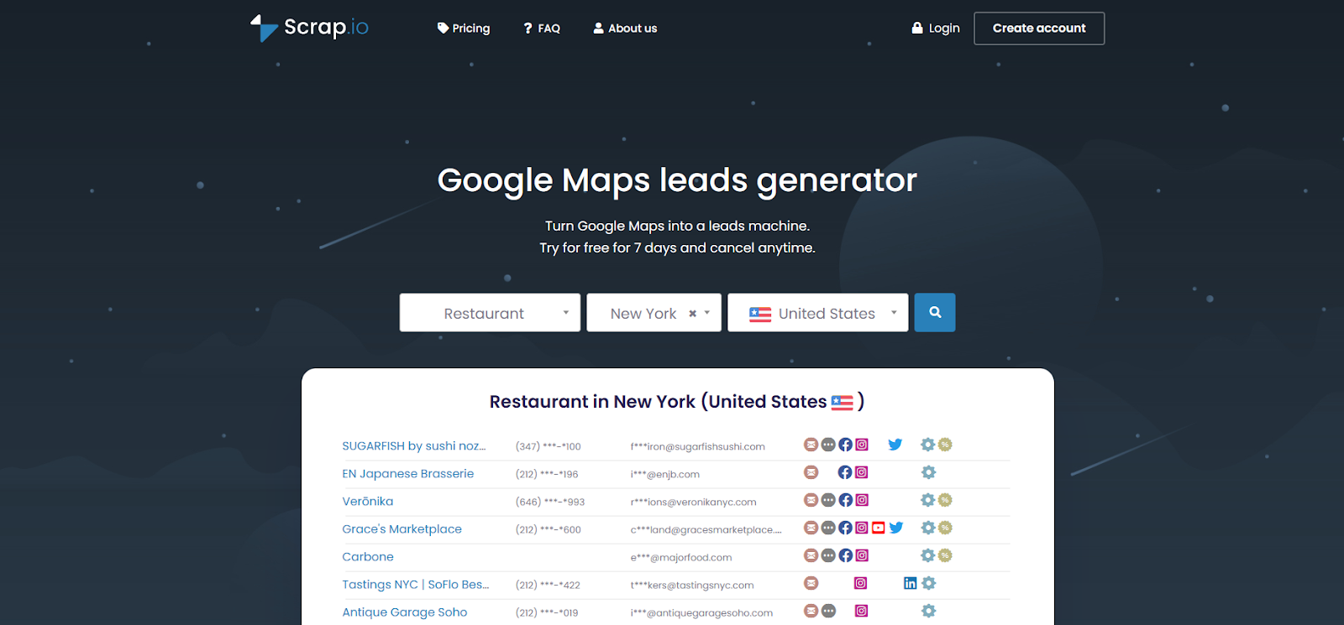Open the Restaurant category dropdown

pyautogui.click(x=490, y=312)
